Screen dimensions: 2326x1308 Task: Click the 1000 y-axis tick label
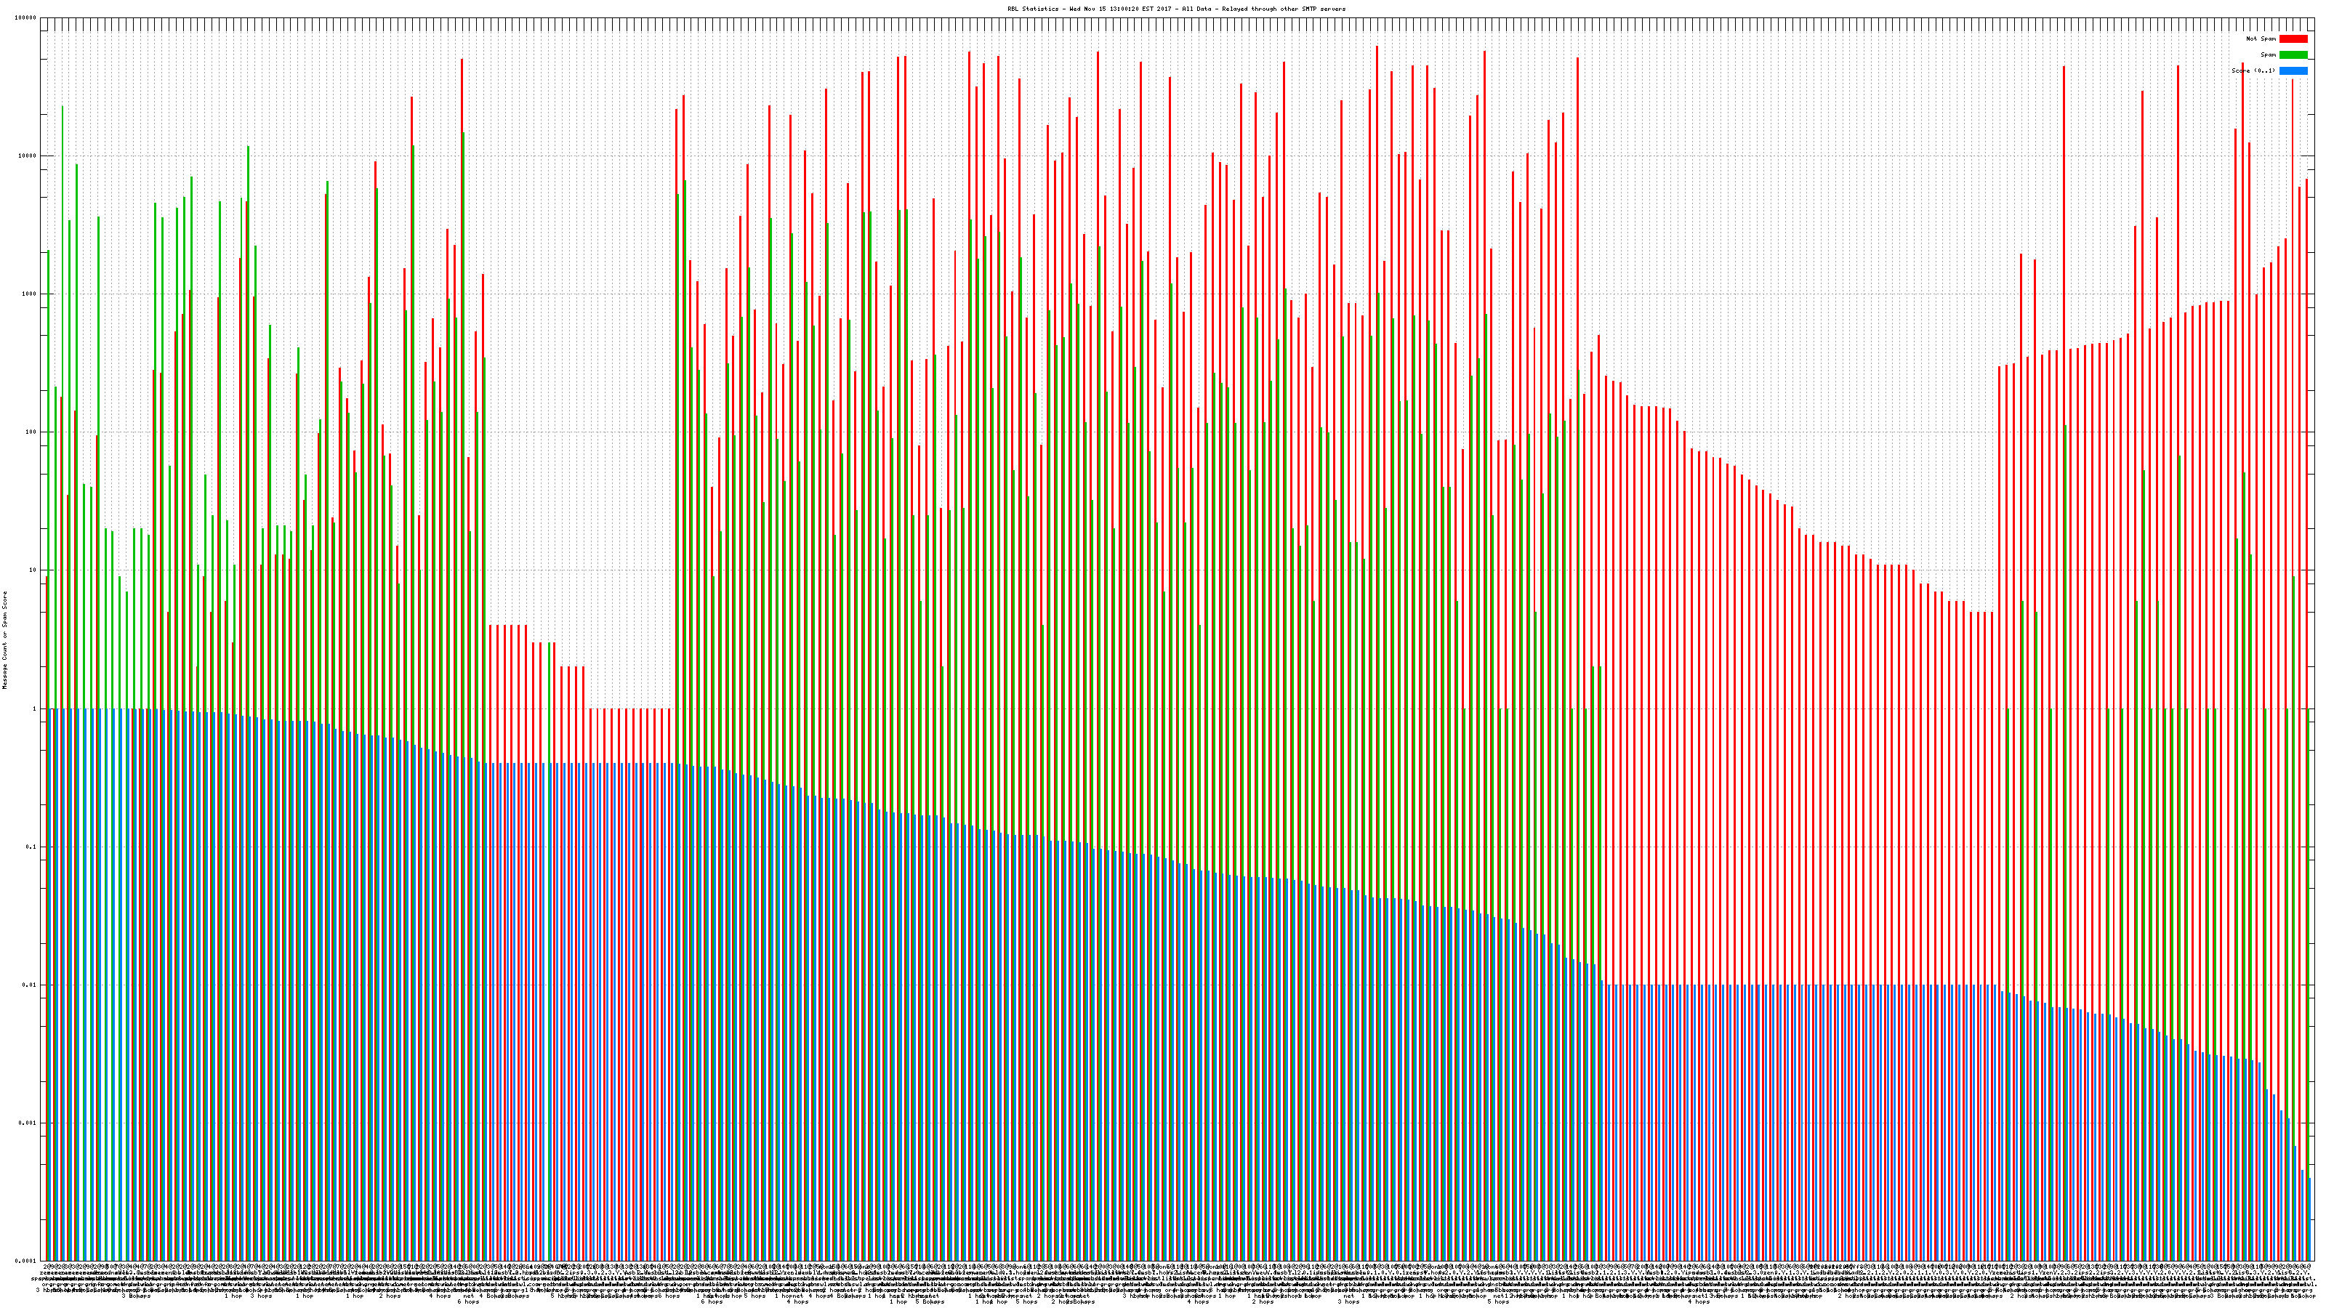click(x=30, y=294)
